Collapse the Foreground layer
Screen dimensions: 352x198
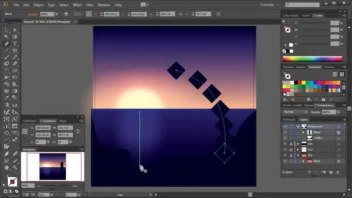pyautogui.click(x=298, y=127)
